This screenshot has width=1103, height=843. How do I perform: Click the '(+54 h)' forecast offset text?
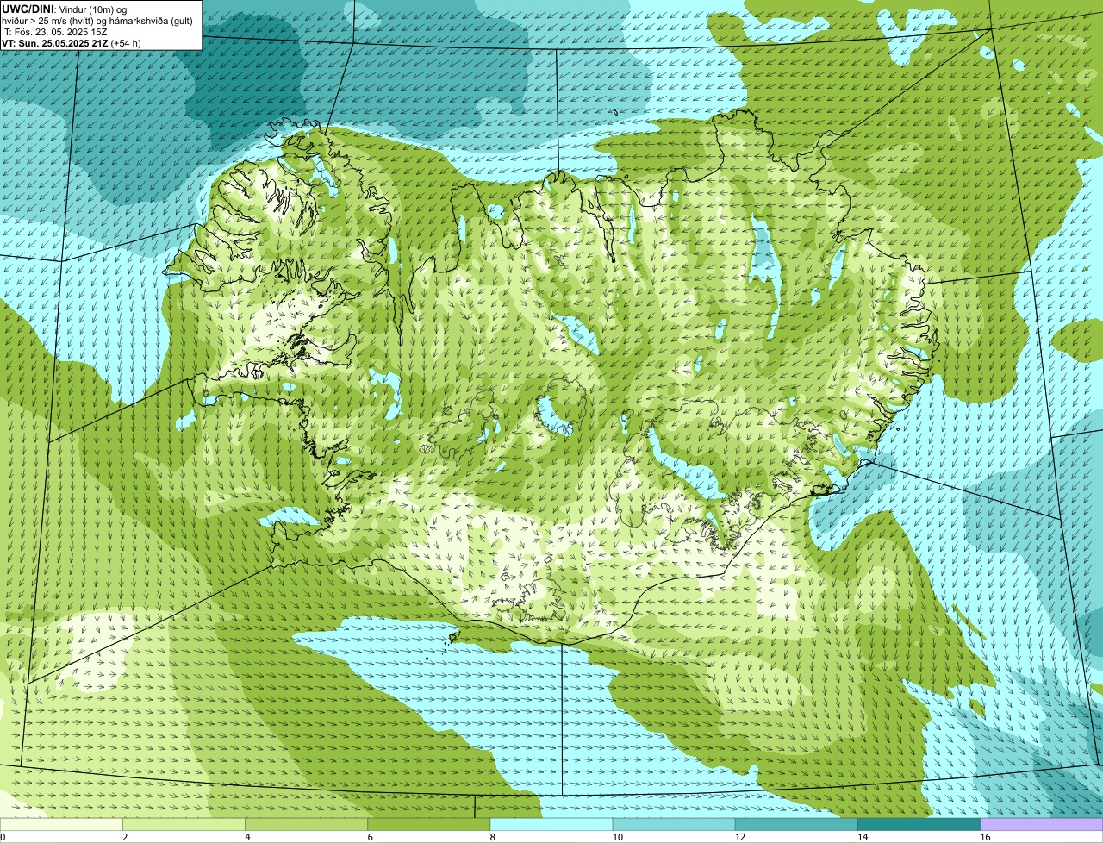126,42
